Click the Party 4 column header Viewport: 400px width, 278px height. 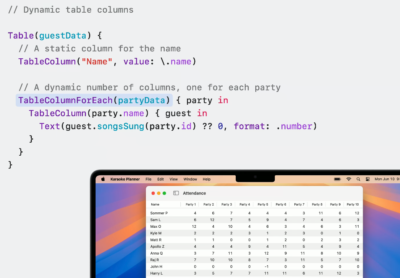point(244,204)
